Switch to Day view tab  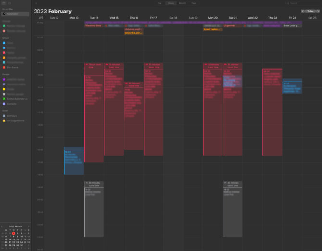tap(160, 3)
